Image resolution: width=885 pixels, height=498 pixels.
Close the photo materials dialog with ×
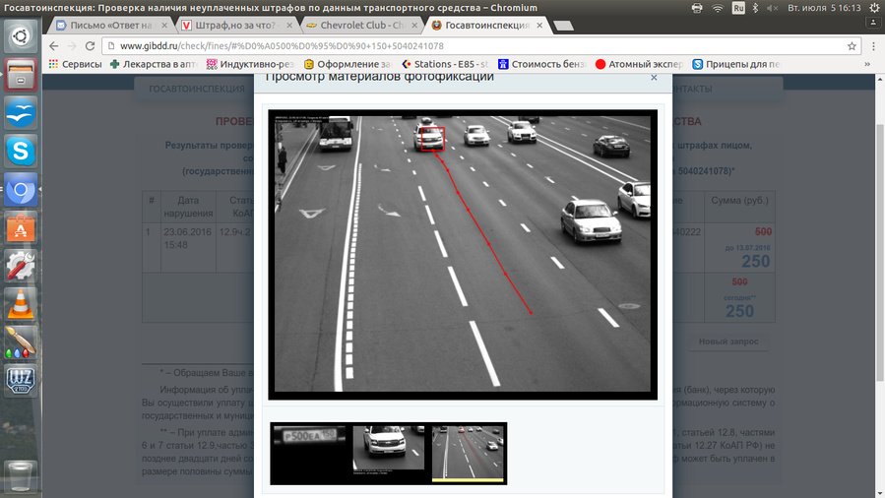point(654,78)
